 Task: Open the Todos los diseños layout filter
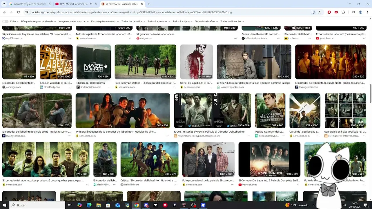coord(206,21)
